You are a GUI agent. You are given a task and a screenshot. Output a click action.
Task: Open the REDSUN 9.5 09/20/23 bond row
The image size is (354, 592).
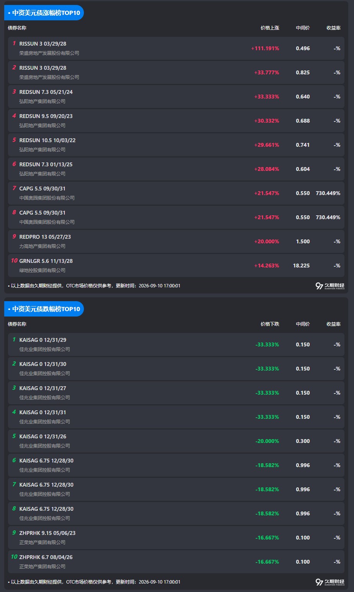pos(176,121)
